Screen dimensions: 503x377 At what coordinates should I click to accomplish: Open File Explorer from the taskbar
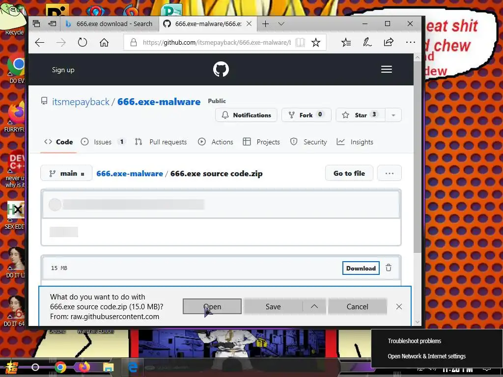(x=108, y=367)
